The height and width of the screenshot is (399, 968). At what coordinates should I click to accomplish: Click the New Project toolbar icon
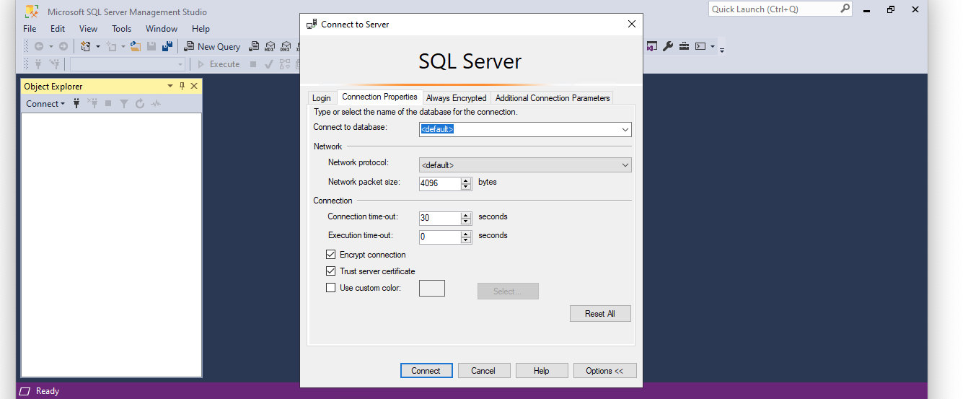tap(86, 46)
